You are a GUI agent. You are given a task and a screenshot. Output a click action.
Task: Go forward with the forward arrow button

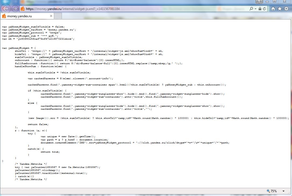click(15, 9)
